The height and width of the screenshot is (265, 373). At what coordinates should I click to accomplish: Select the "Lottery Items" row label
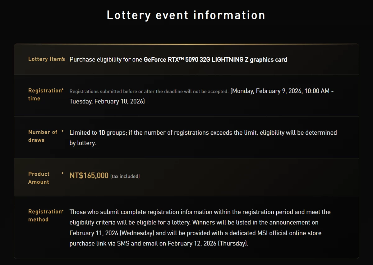[46, 59]
